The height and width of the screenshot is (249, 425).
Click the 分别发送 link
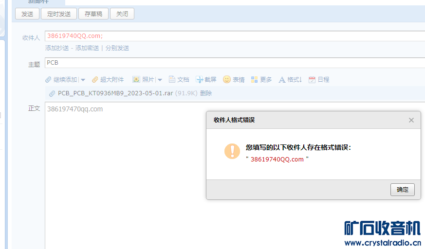coord(117,48)
